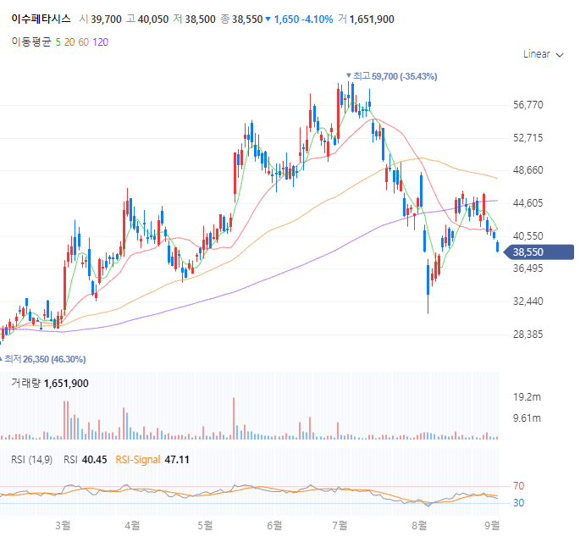Open the Linear scale dropdown

543,54
